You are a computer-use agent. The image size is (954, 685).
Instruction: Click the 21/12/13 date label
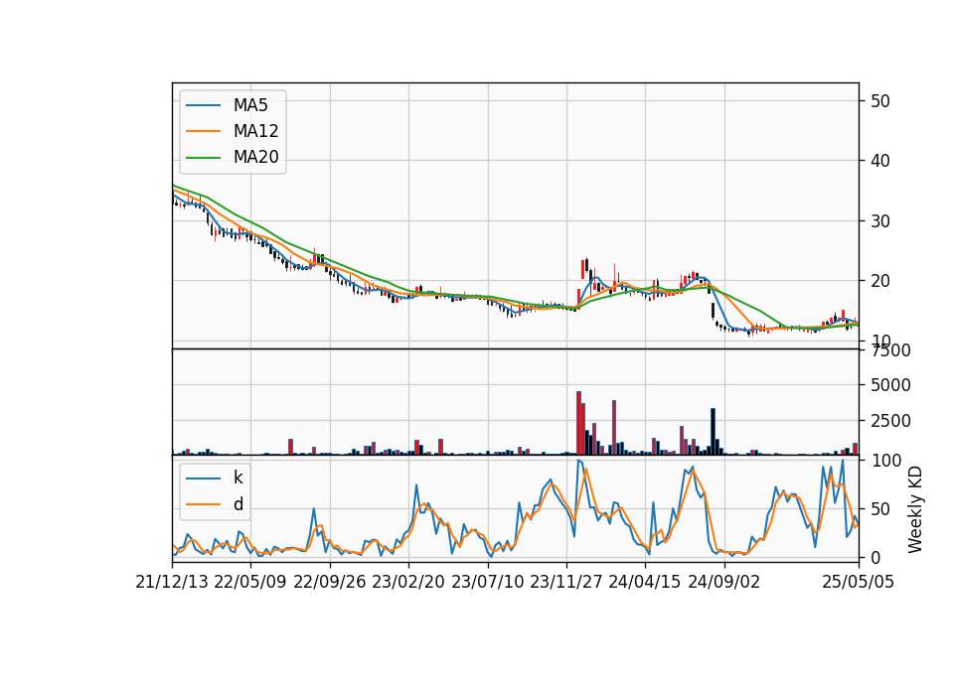tap(172, 582)
